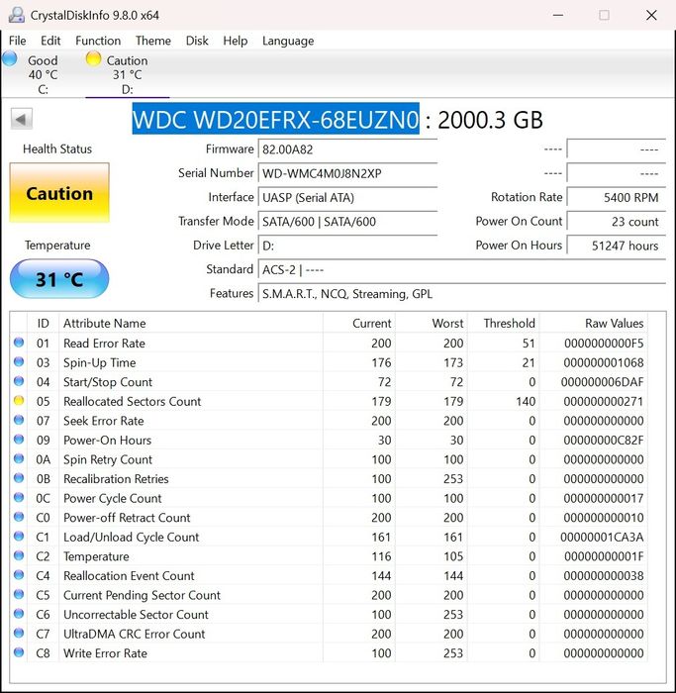
Task: Click status dot of Load/Unload Cycle Count row
Action: (x=19, y=537)
